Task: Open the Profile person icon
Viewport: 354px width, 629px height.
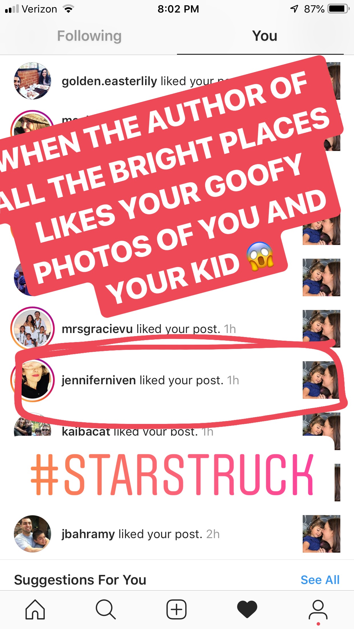Action: coord(318,610)
